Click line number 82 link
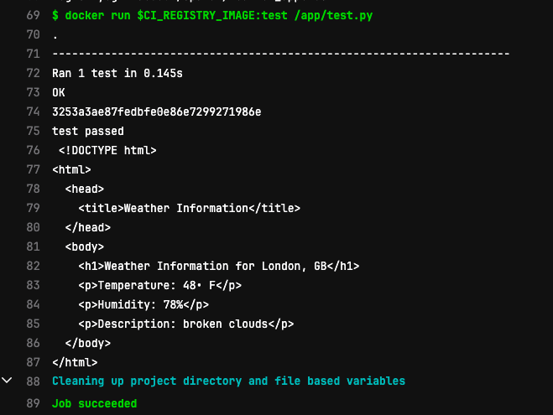 [x=34, y=266]
